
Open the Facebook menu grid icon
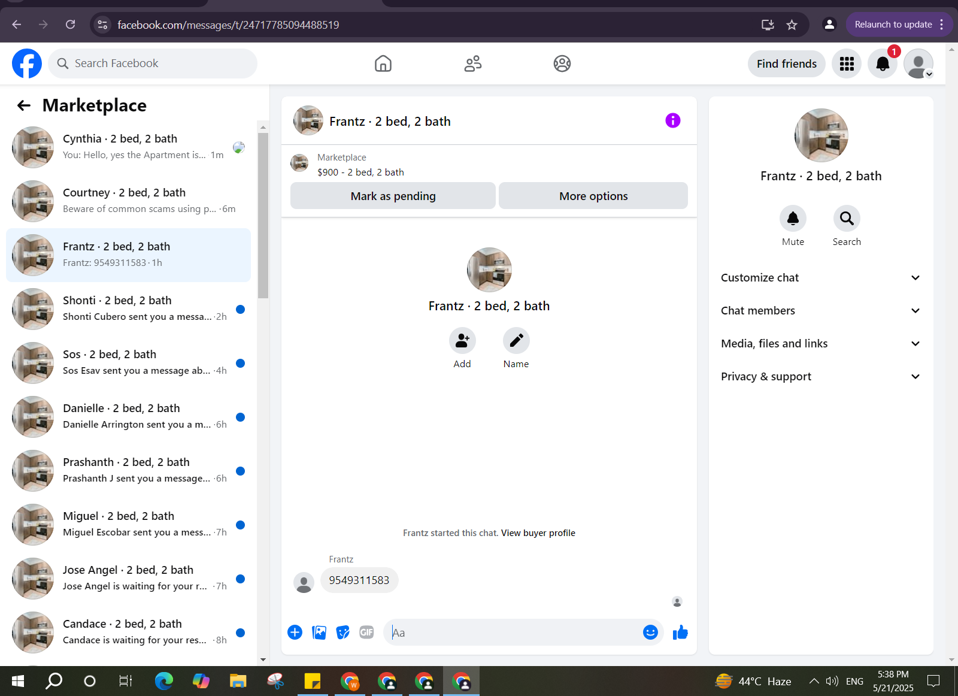pyautogui.click(x=847, y=63)
